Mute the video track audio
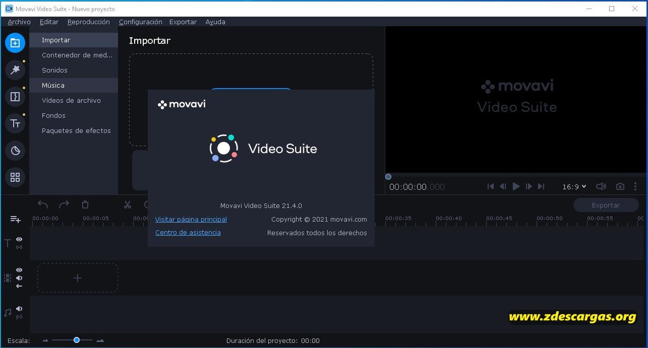This screenshot has height=348, width=648. pos(19,278)
